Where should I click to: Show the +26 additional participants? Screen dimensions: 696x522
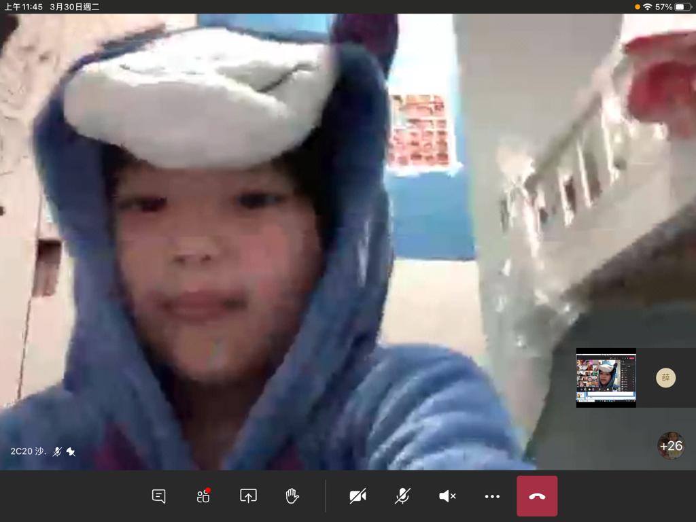pos(671,446)
